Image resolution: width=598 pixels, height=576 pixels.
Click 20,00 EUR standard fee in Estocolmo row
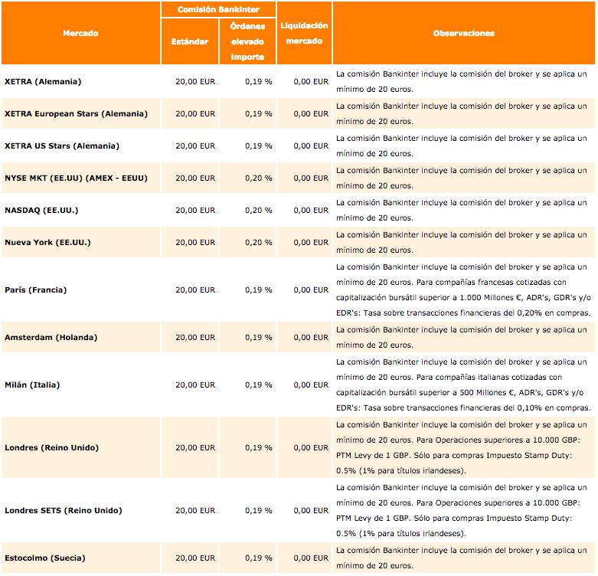pos(195,558)
